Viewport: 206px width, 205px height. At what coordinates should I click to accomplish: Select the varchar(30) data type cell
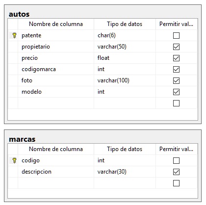[x=125, y=172]
